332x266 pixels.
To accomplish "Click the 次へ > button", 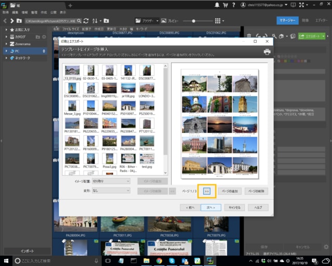I will pos(210,207).
